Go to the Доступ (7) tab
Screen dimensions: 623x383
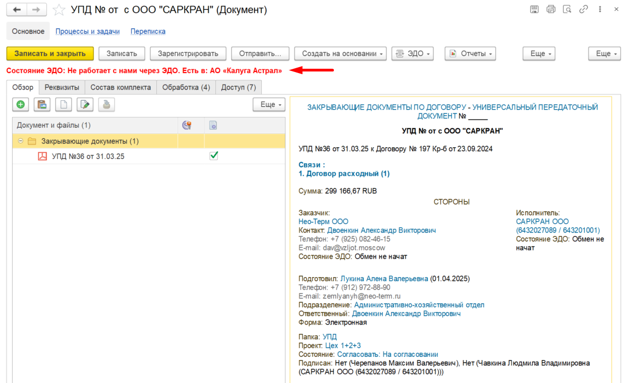(238, 87)
